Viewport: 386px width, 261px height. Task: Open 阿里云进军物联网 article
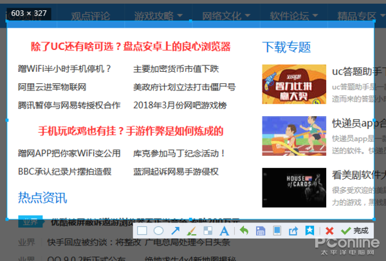(x=52, y=87)
